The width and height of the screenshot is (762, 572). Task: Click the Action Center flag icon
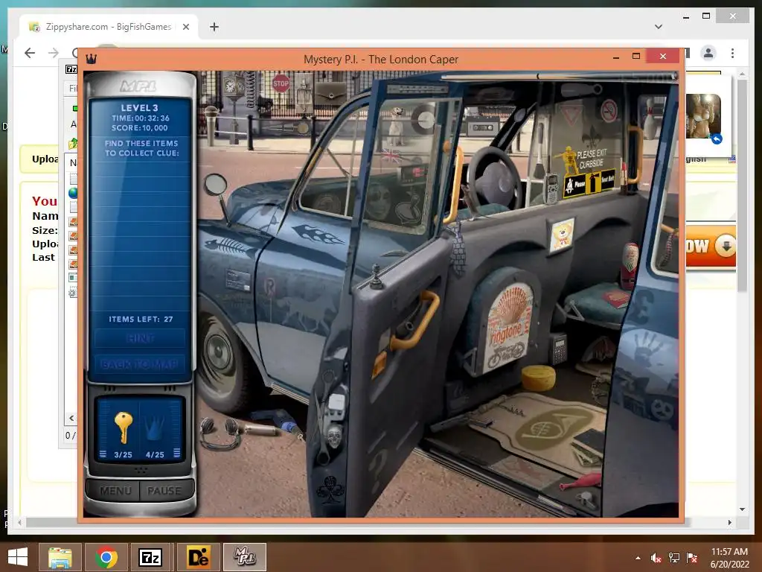[x=692, y=558]
